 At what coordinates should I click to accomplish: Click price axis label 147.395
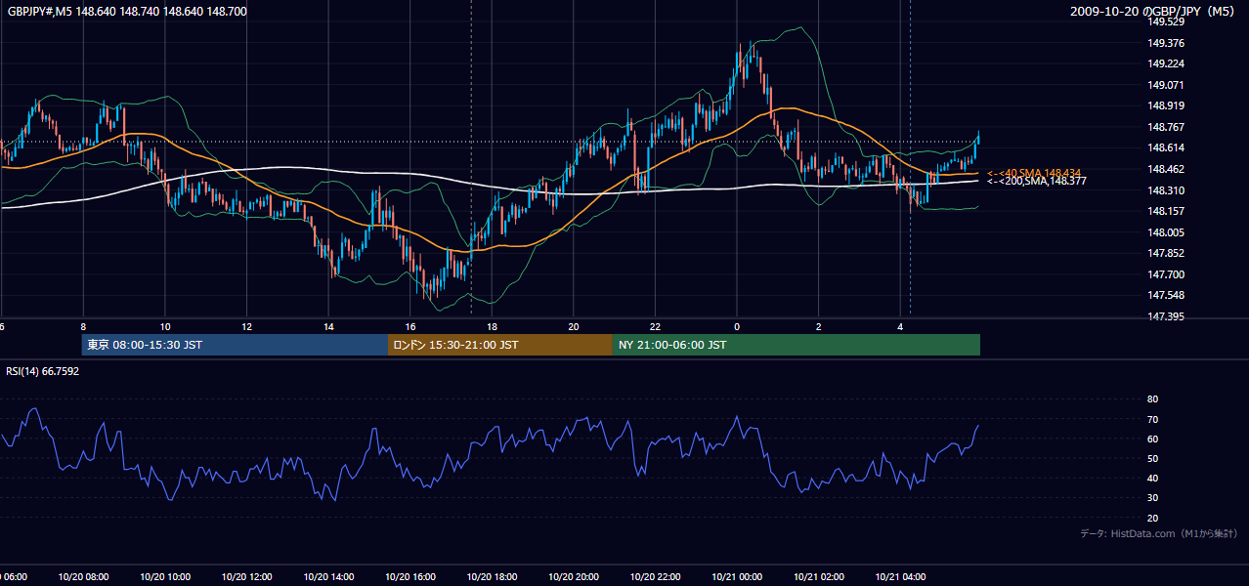tap(1167, 316)
